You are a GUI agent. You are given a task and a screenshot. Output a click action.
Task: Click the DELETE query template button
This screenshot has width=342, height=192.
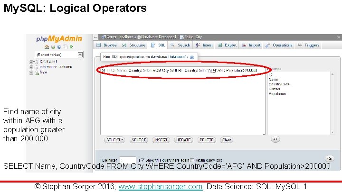(206, 140)
